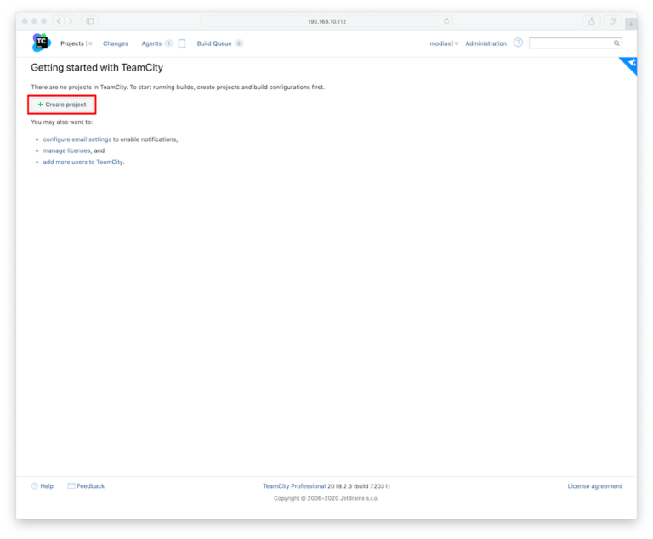Click the blue corner experimental UI icon
This screenshot has width=653, height=539.
[631, 64]
